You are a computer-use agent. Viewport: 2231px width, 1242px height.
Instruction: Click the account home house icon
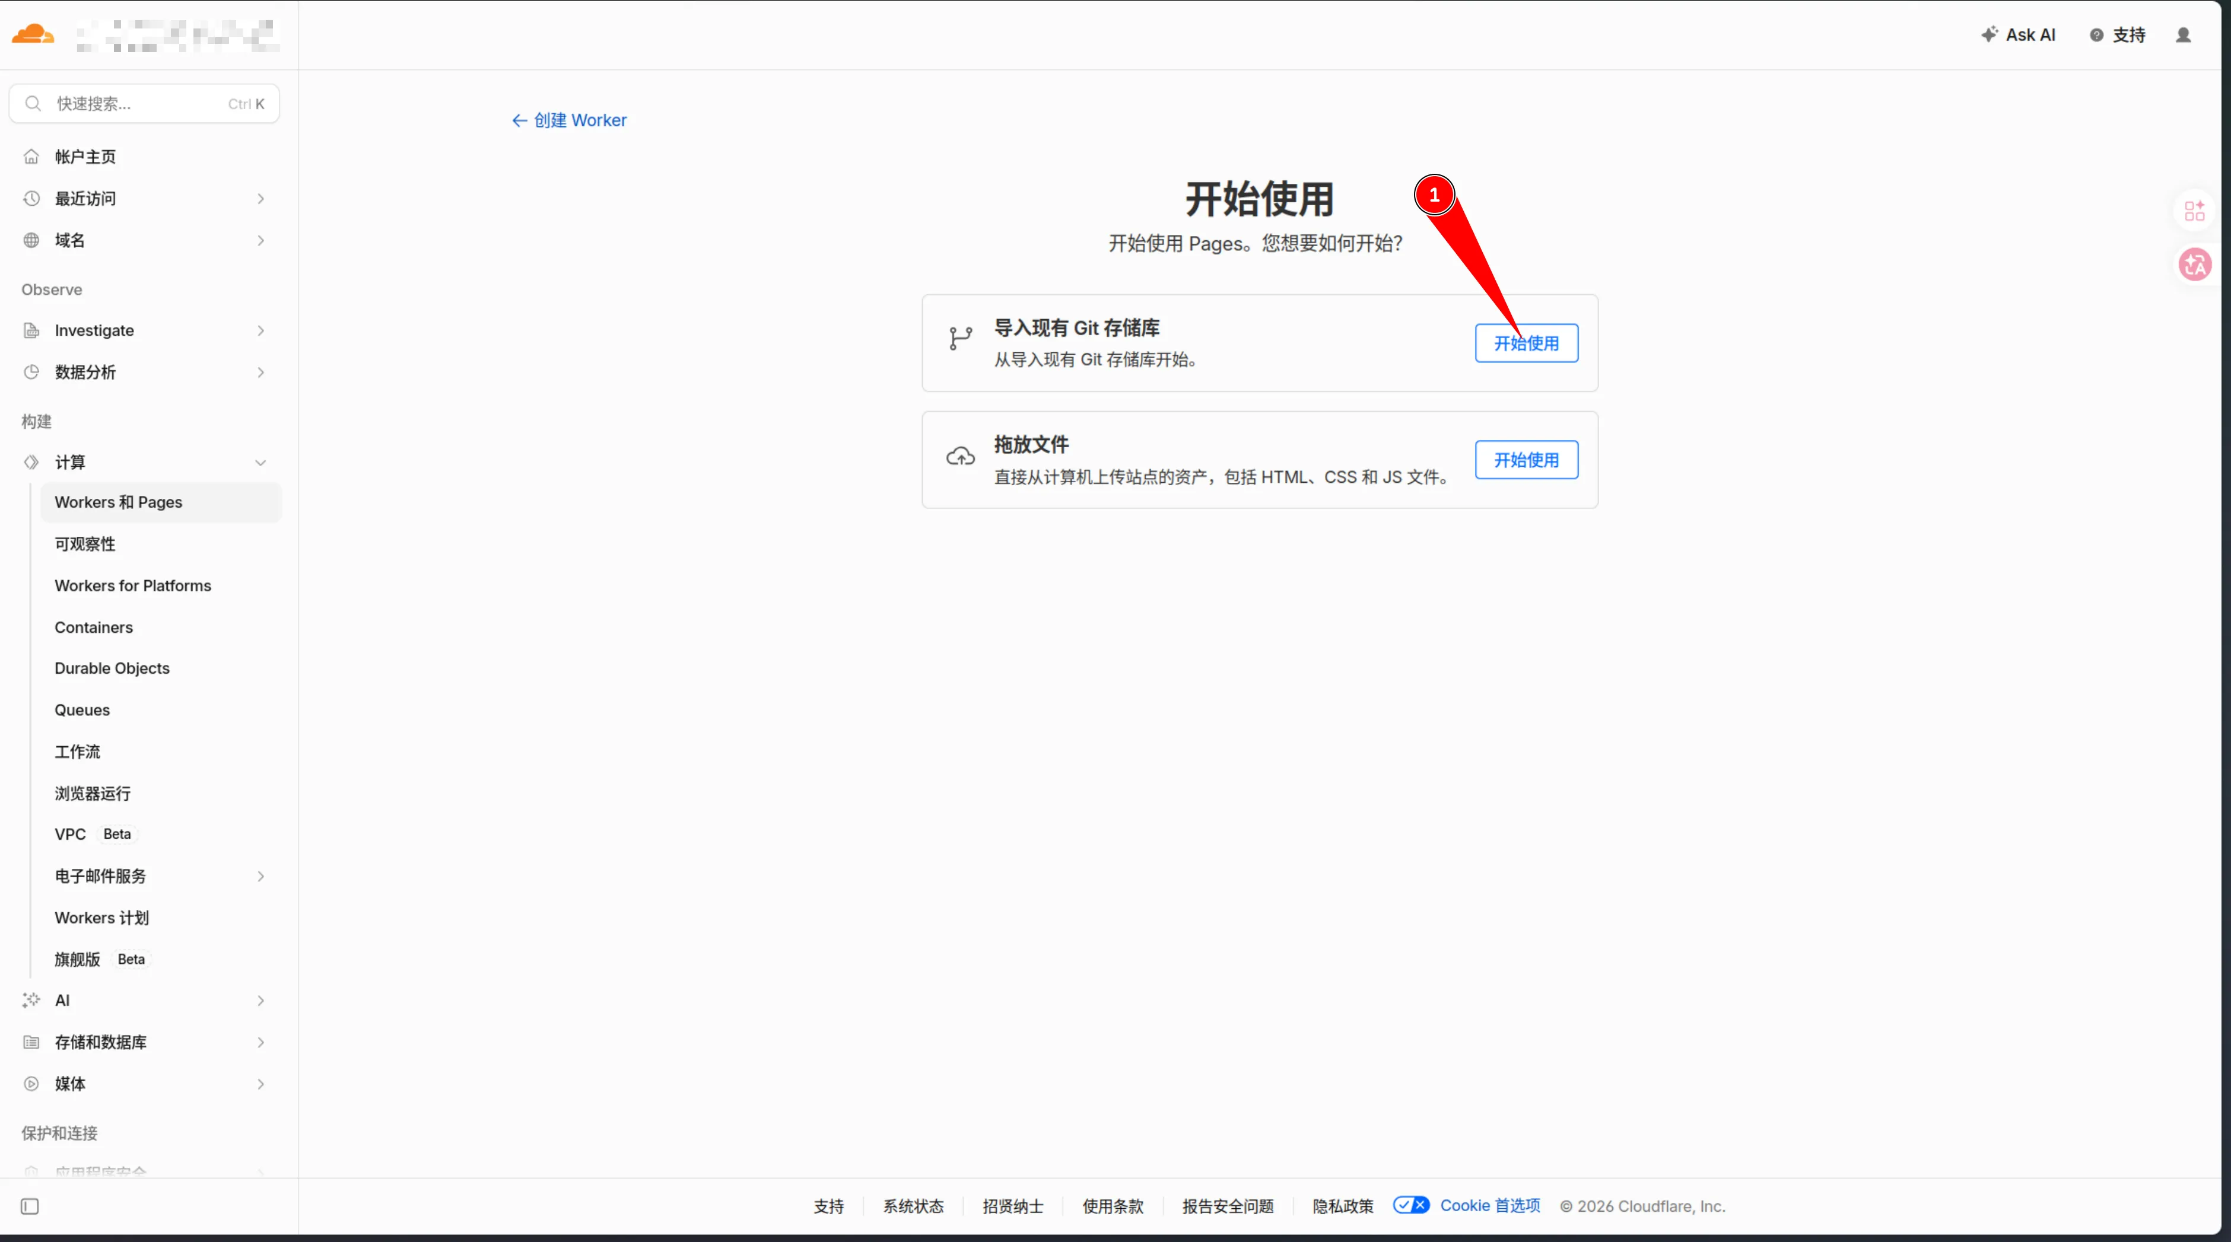coord(31,157)
